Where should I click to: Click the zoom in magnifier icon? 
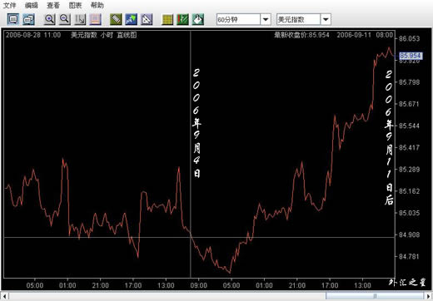pos(50,19)
